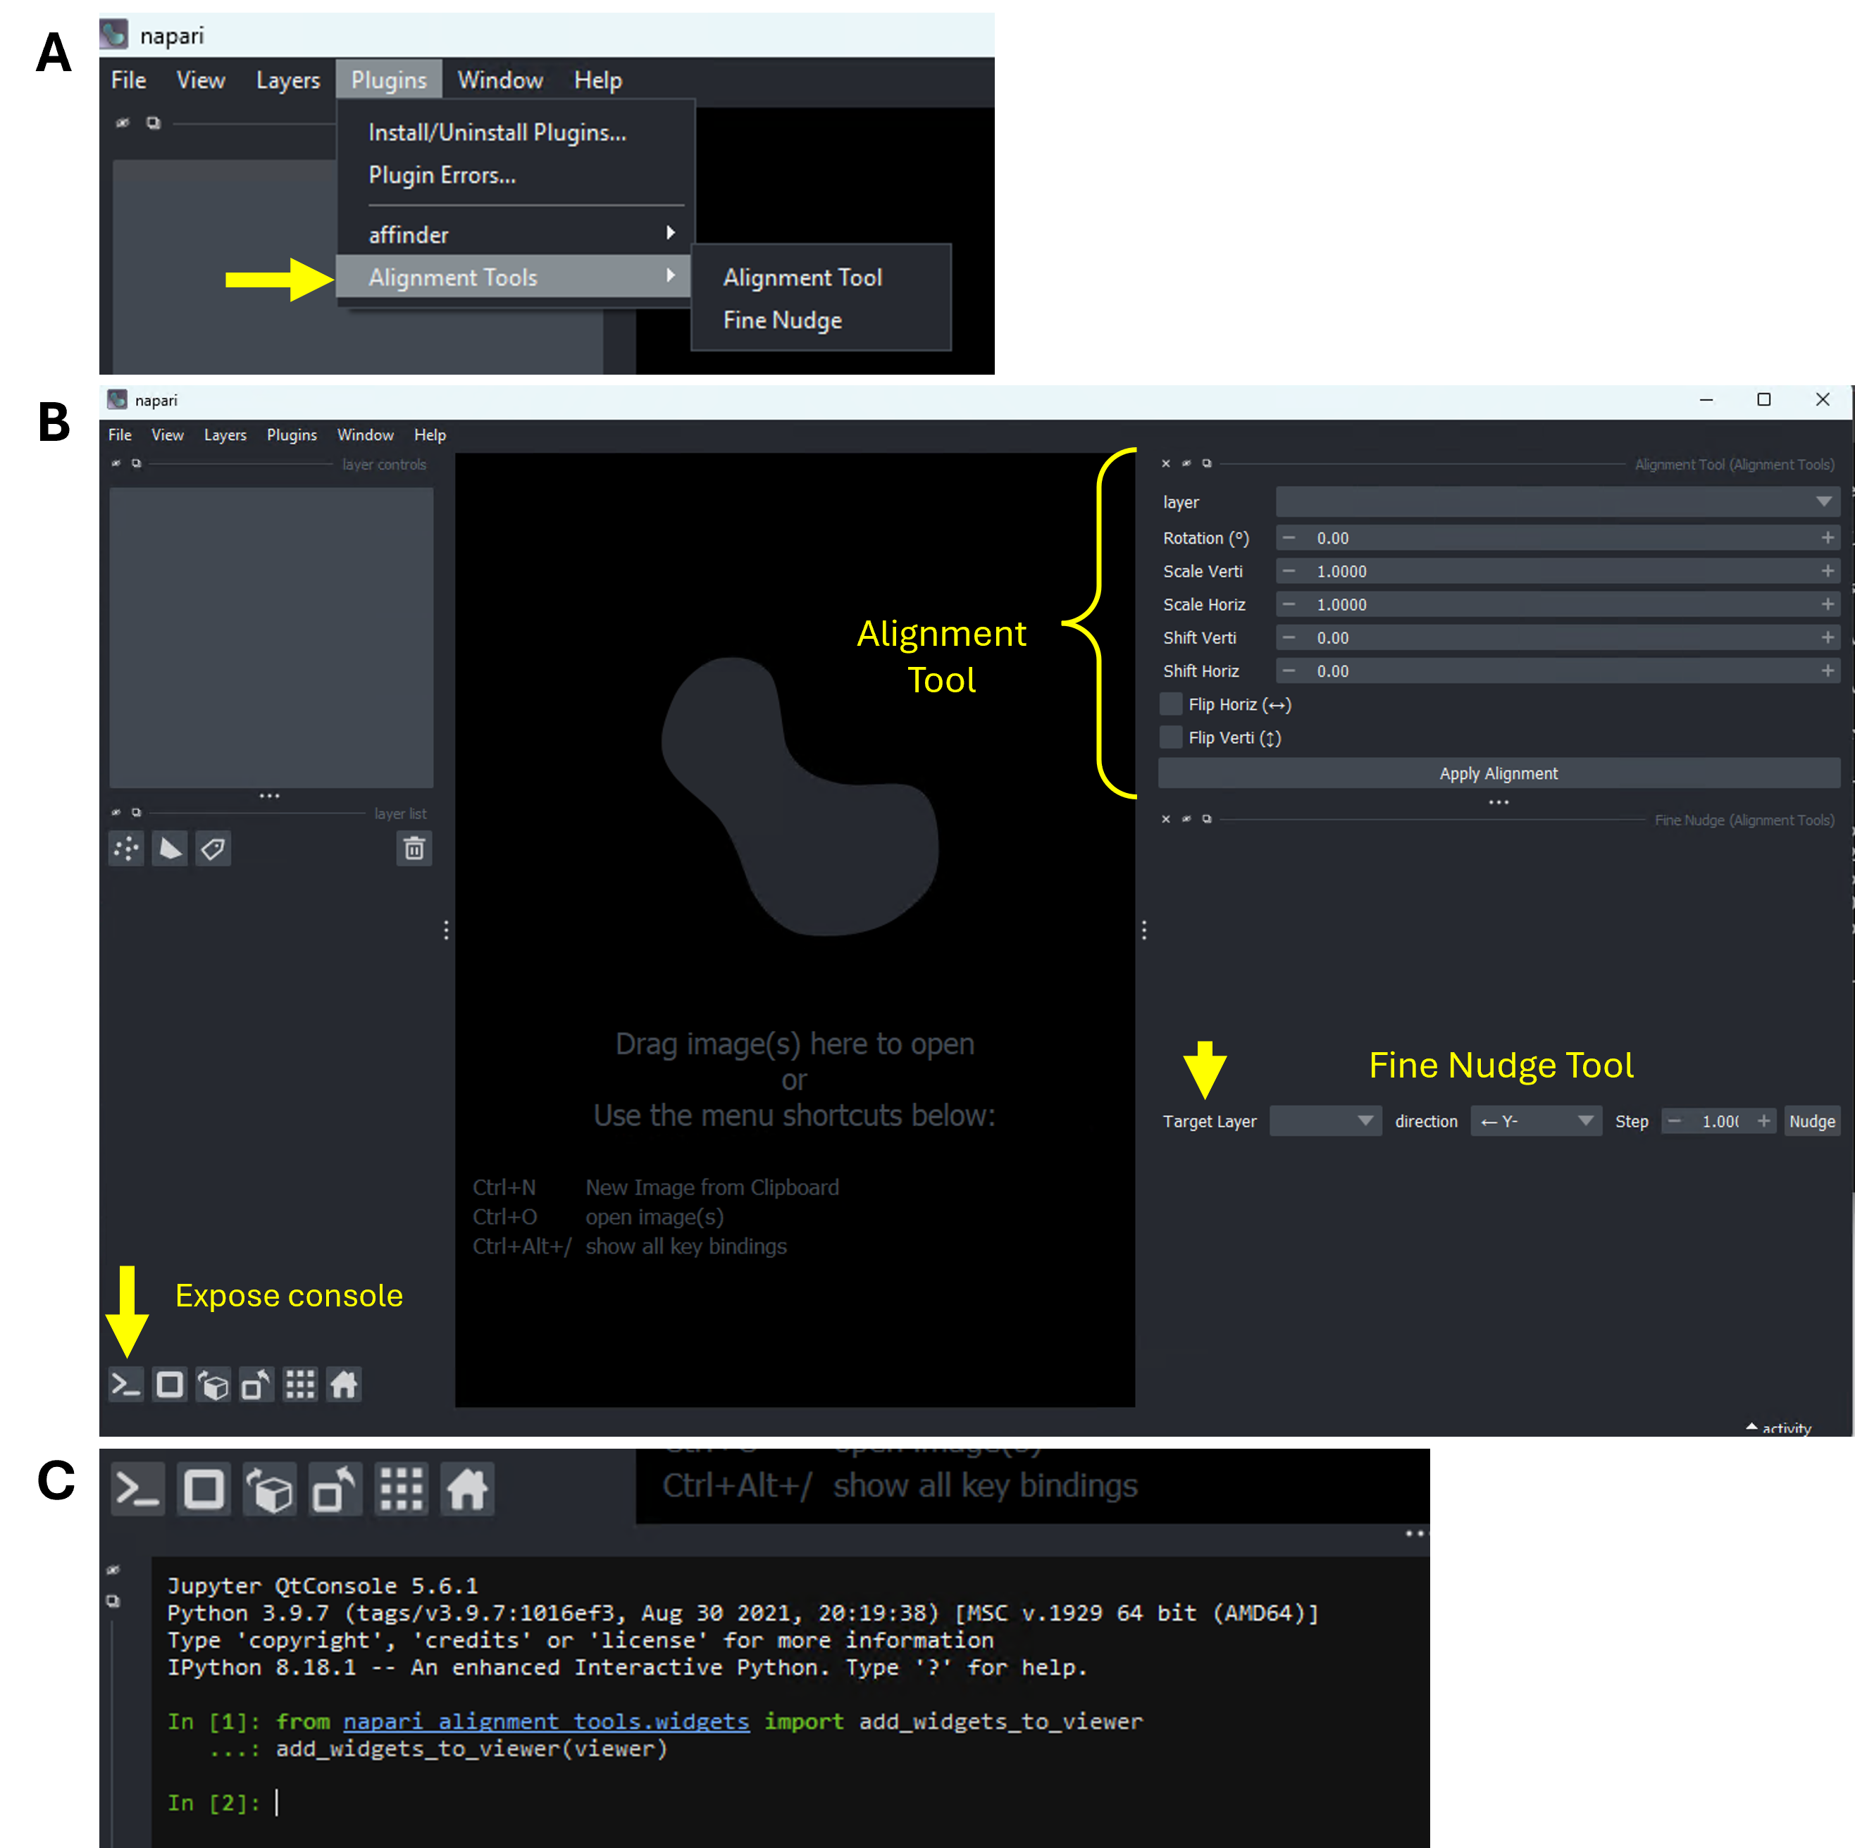Click the home reset view icon in panel B
This screenshot has height=1848, width=1855.
click(344, 1385)
